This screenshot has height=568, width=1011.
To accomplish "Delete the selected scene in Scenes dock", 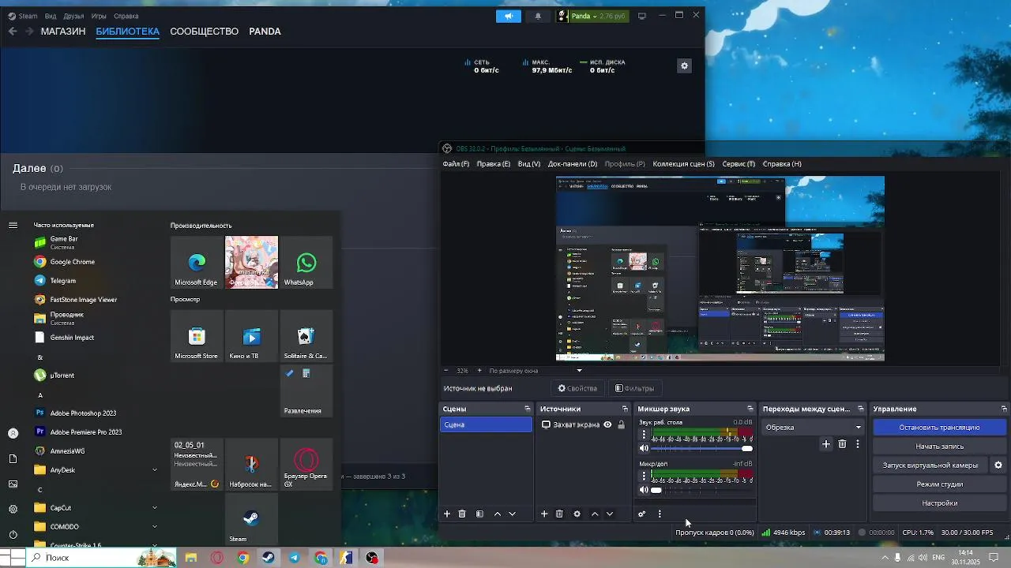I will click(462, 514).
